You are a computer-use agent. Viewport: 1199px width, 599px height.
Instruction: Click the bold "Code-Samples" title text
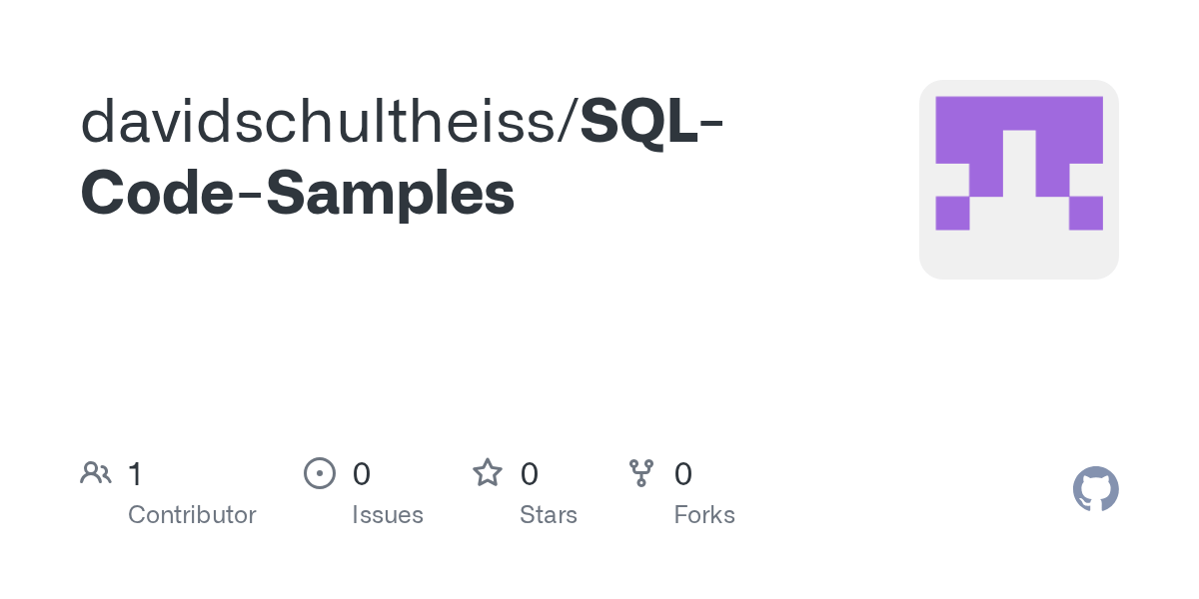(298, 194)
